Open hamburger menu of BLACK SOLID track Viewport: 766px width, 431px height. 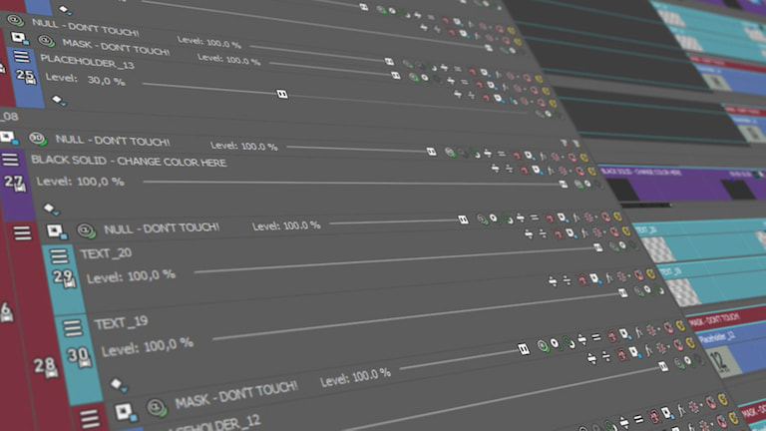point(11,161)
